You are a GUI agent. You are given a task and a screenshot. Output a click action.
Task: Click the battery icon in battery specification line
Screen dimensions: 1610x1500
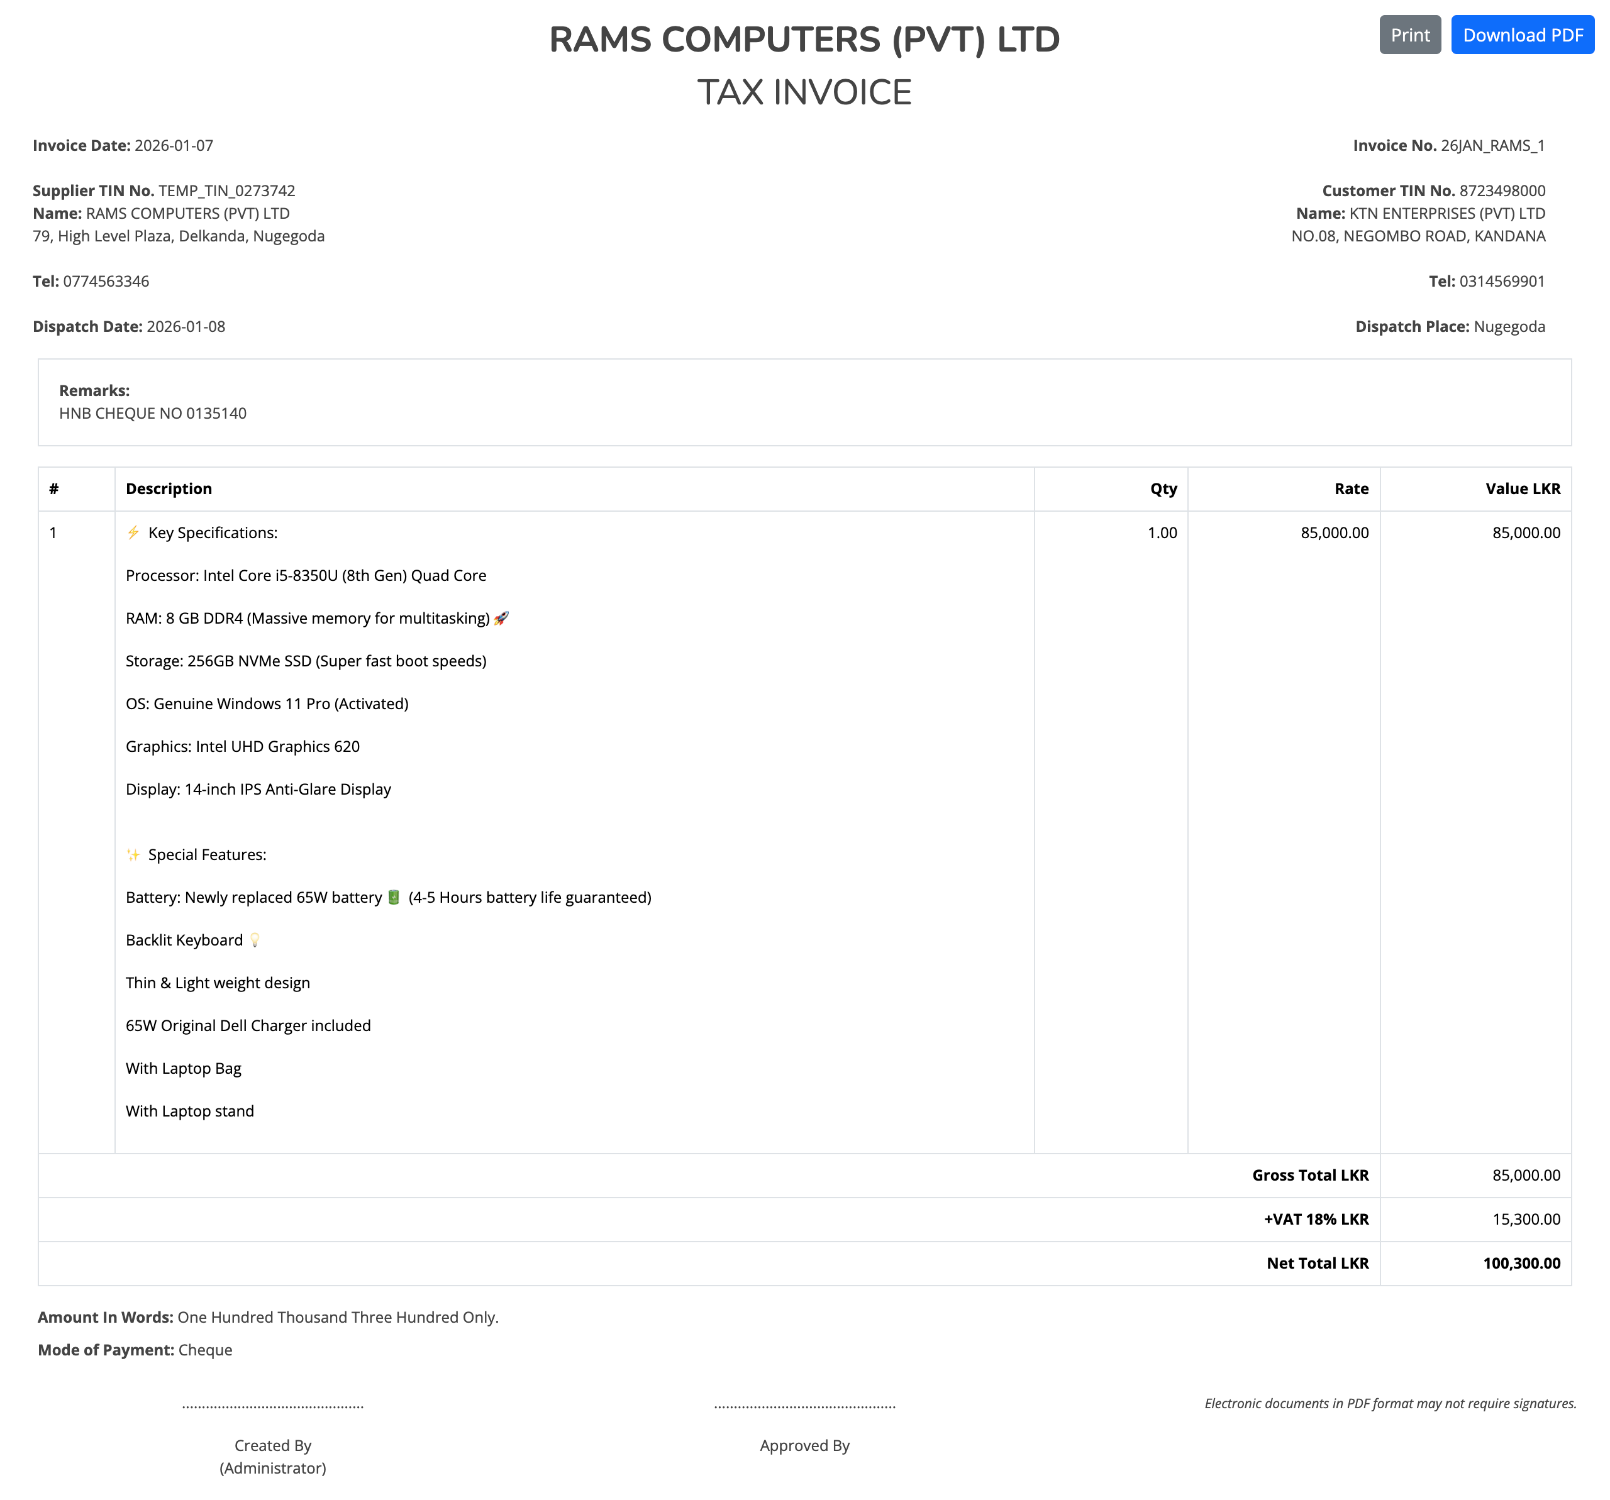pyautogui.click(x=393, y=897)
